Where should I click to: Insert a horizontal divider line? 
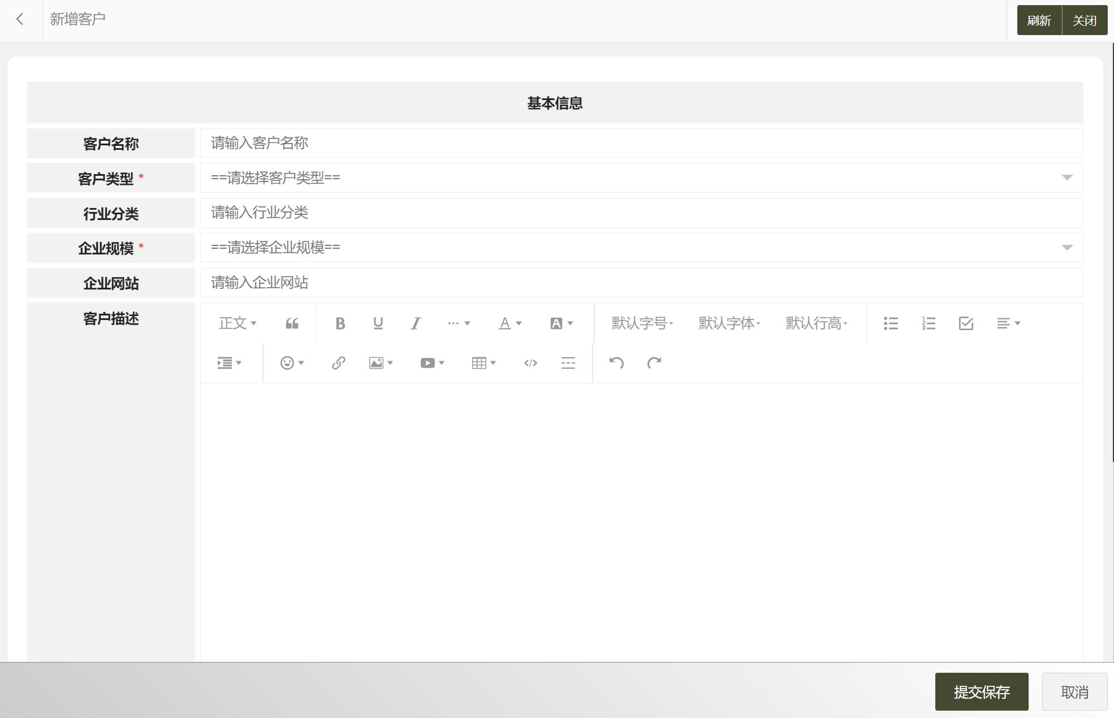click(x=568, y=362)
